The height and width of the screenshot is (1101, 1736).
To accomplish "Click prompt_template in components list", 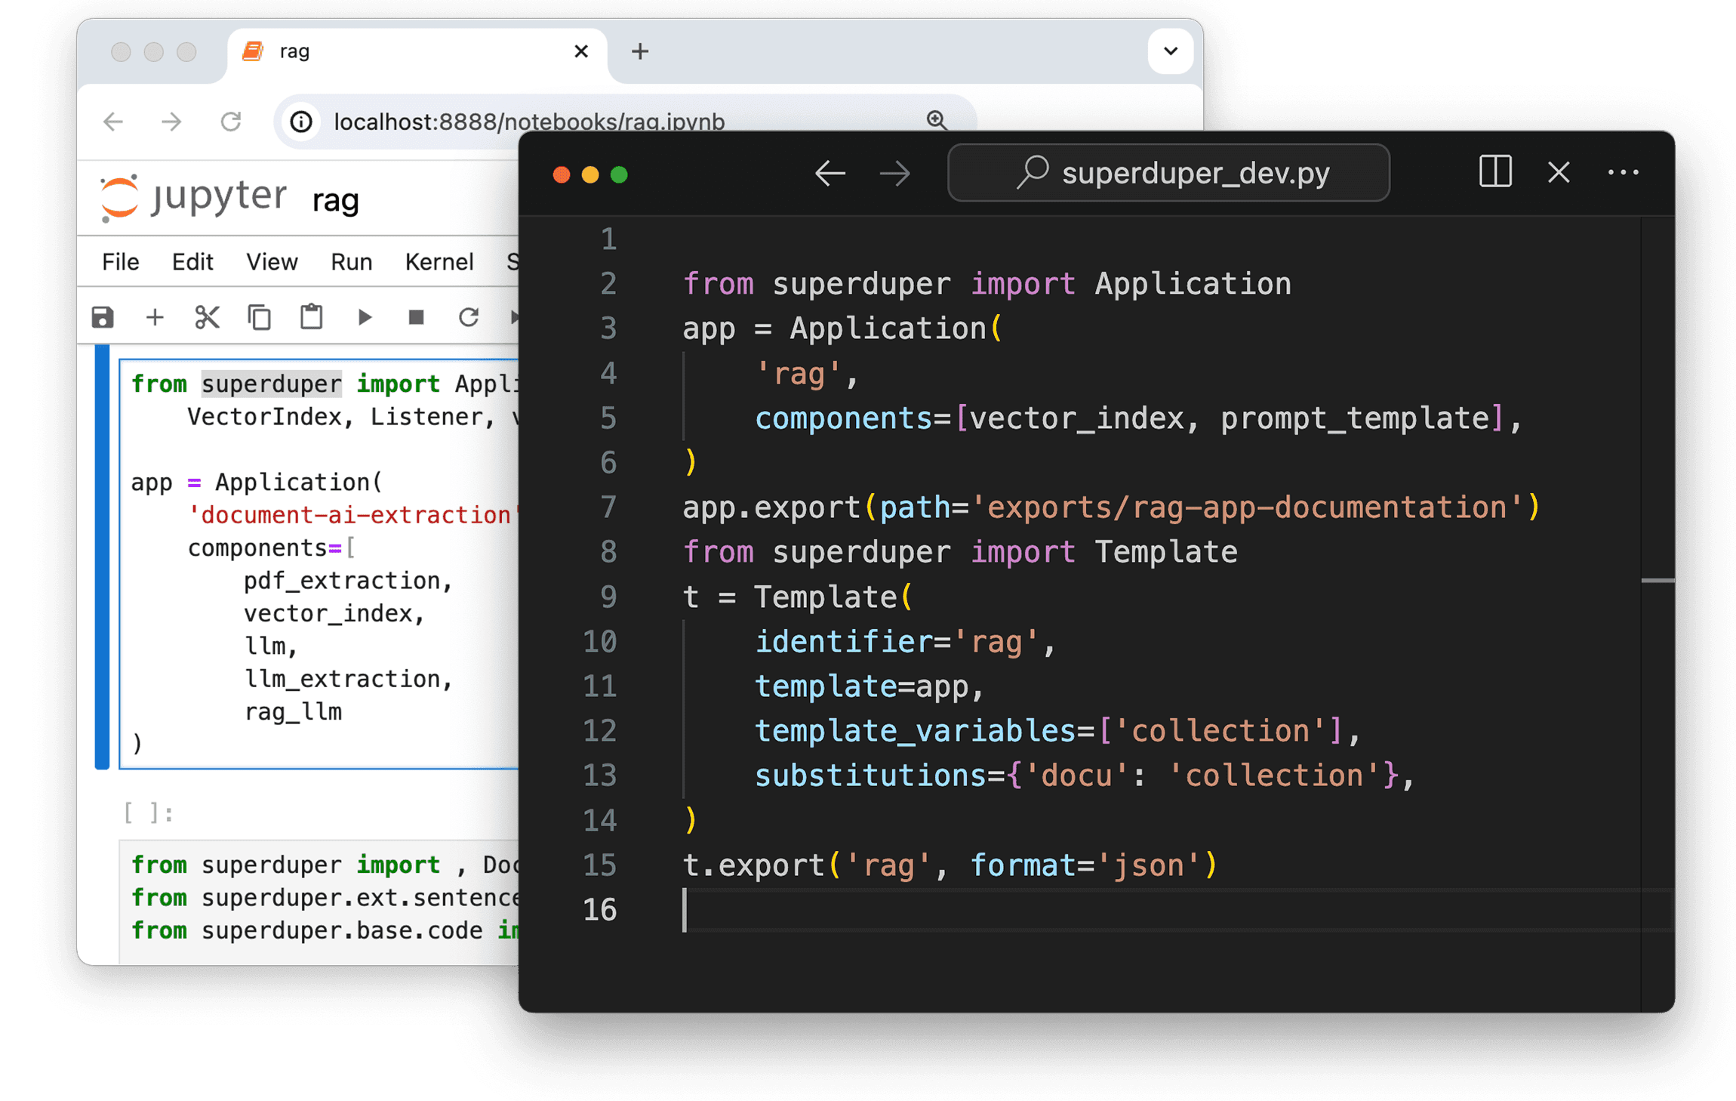I will tap(1356, 418).
